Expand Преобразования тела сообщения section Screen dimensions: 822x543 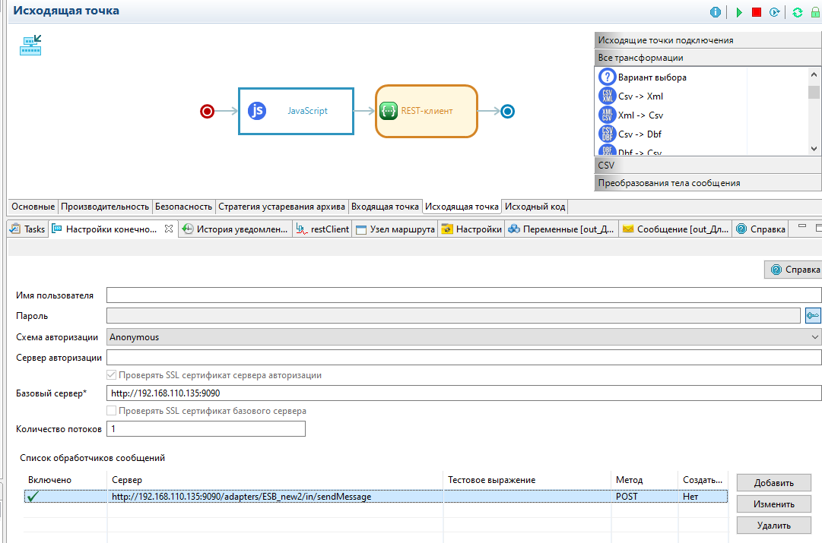pos(707,183)
